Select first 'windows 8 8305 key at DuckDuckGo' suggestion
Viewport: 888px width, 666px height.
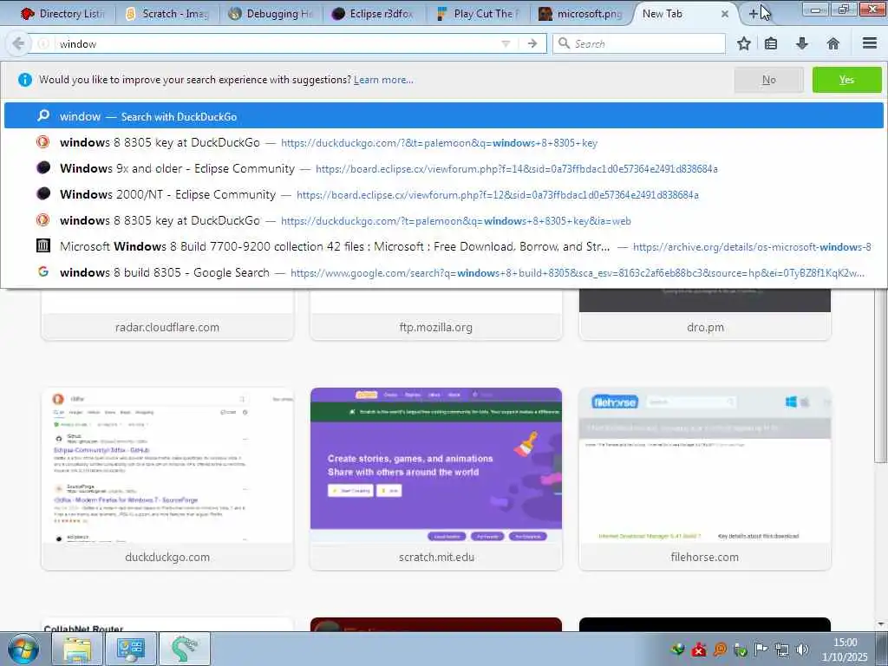pos(443,142)
